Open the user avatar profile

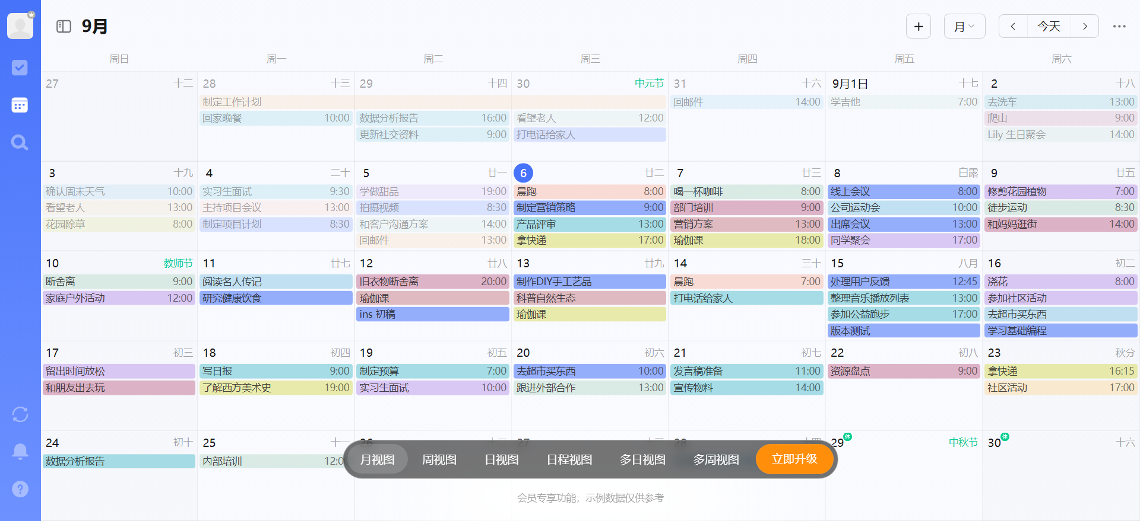pos(20,26)
